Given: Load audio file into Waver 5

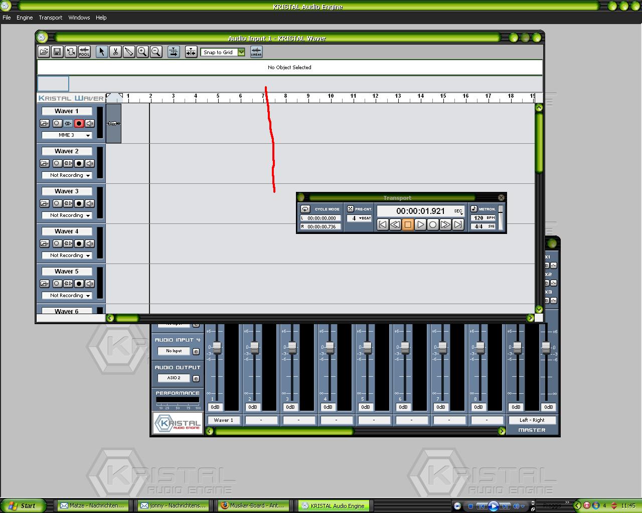Looking at the screenshot, I should [x=45, y=284].
